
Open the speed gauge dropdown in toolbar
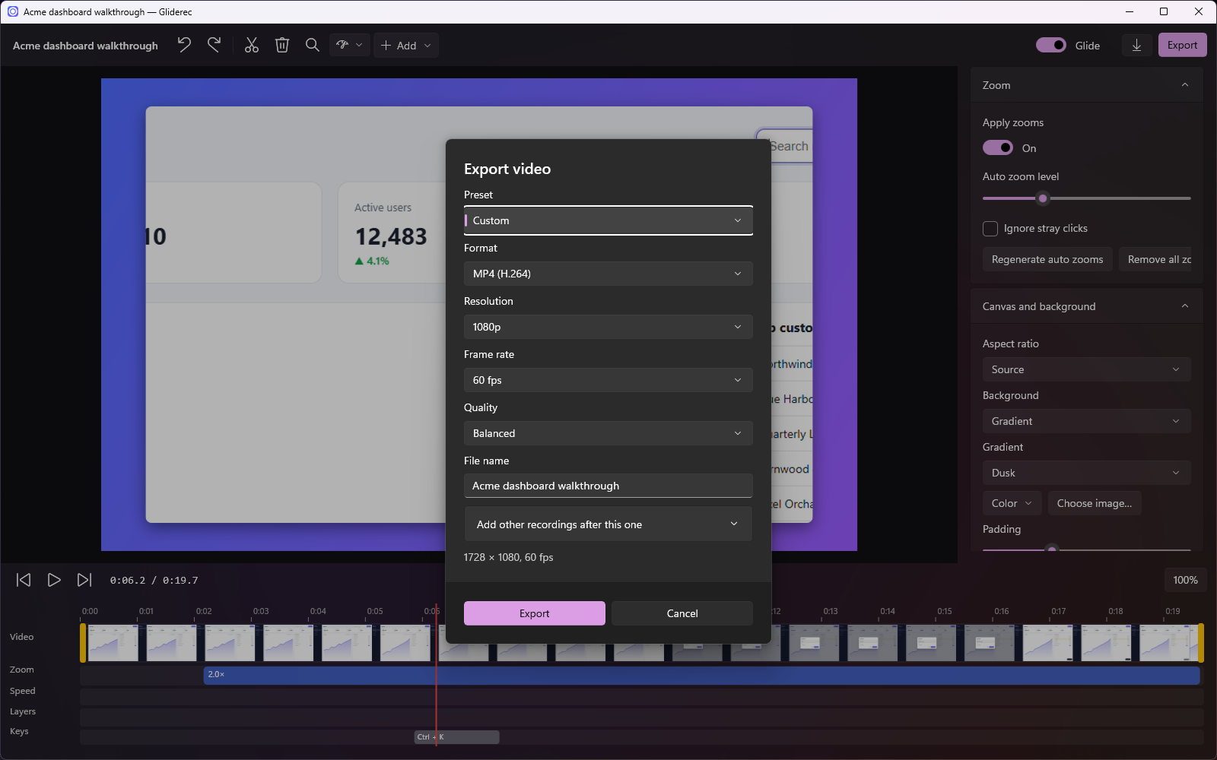350,46
